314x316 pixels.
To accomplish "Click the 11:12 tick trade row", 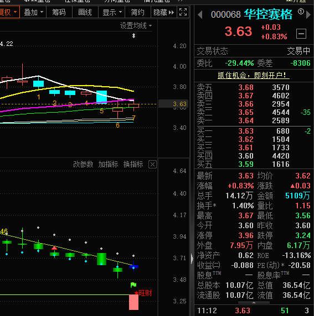I will pos(254,310).
